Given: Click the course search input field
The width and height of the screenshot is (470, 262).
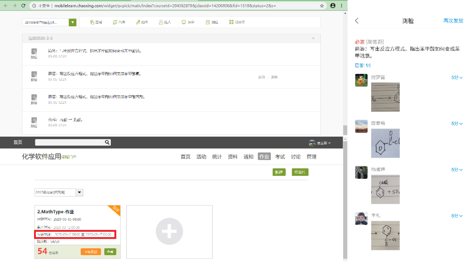Looking at the screenshot, I should coord(69,143).
